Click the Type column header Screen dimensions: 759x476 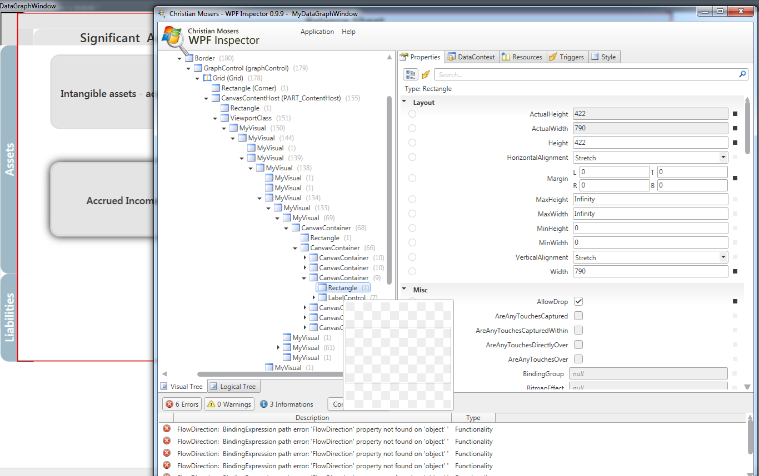(x=473, y=417)
